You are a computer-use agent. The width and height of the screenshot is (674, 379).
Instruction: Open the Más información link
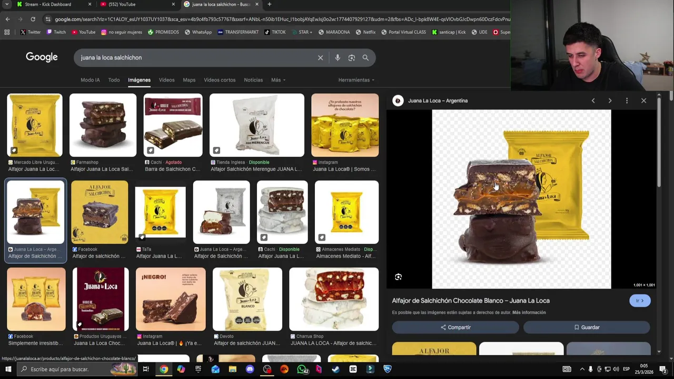[529, 313]
